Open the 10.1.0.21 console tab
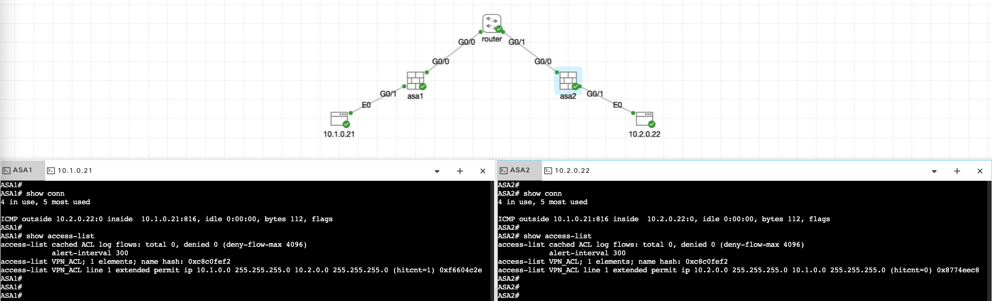 click(75, 171)
